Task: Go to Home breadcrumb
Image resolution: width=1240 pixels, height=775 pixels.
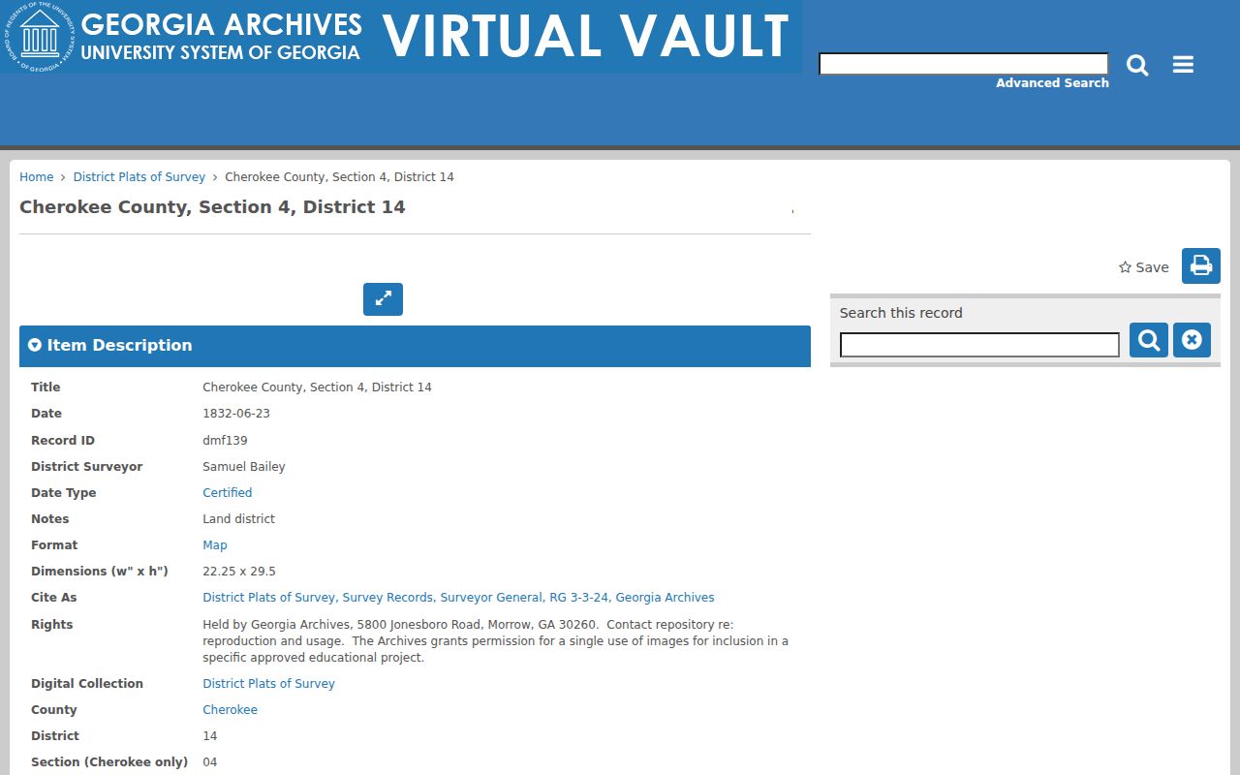Action: click(37, 177)
